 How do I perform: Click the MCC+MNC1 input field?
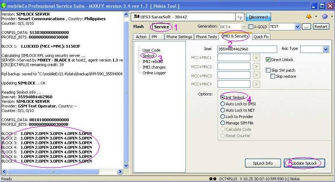234,57
